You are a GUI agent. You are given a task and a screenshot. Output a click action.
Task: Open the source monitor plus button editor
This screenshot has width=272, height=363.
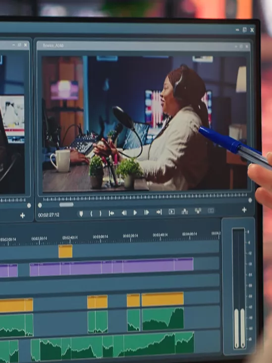[x=244, y=210]
